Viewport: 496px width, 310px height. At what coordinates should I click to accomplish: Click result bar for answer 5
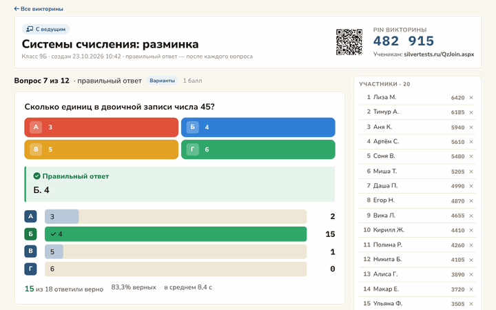[176, 252]
